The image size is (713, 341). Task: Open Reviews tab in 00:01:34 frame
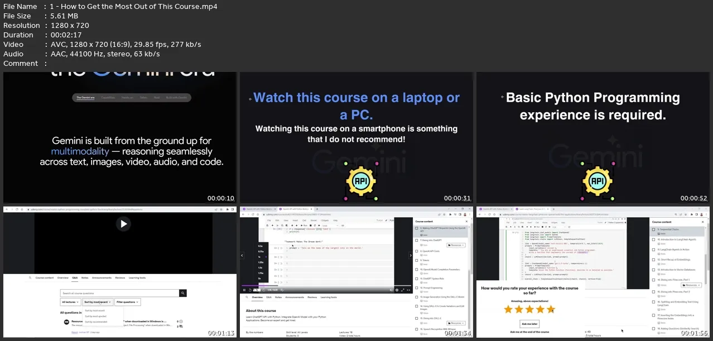click(x=312, y=297)
